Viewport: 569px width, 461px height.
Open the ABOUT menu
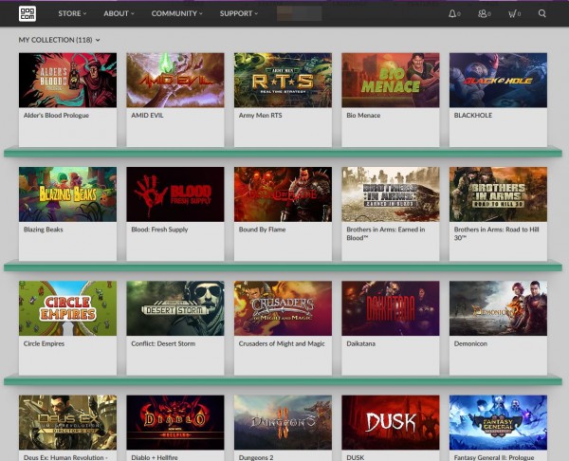click(119, 13)
